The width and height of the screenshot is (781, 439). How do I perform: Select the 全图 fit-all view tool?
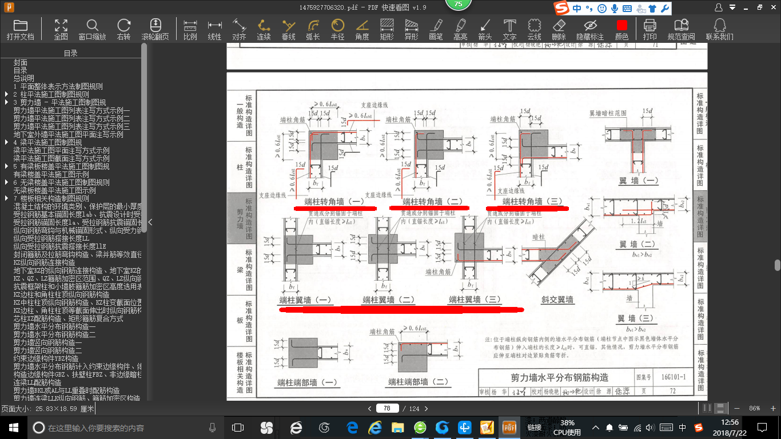click(61, 29)
